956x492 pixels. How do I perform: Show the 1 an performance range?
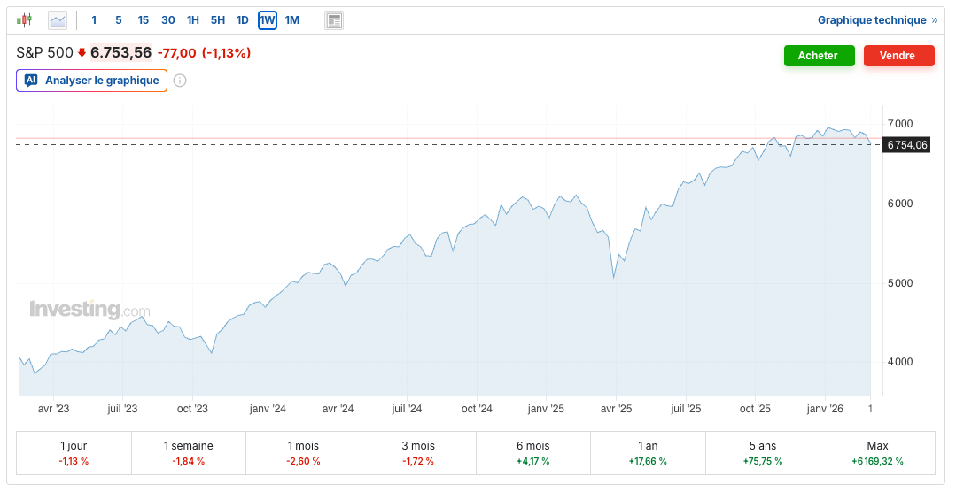[648, 453]
